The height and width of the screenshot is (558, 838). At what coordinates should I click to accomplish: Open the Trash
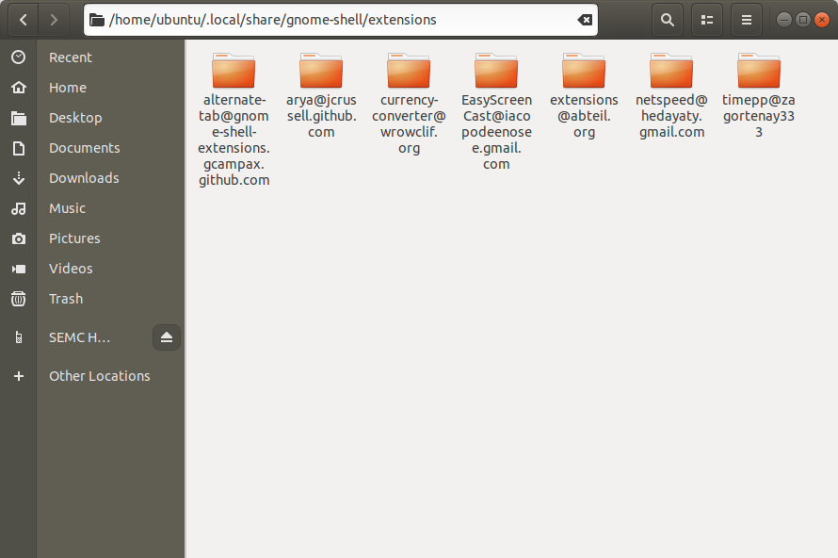(x=65, y=298)
